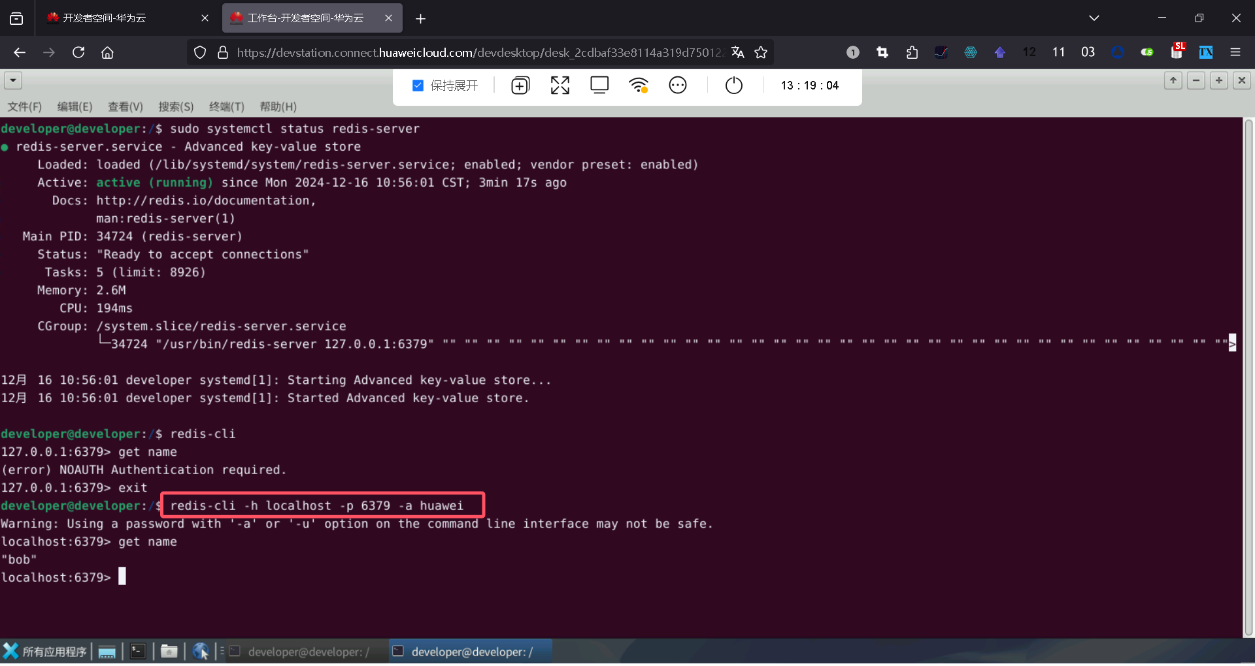Open the browser extensions puzzle icon
Image resolution: width=1255 pixels, height=666 pixels.
[x=912, y=52]
